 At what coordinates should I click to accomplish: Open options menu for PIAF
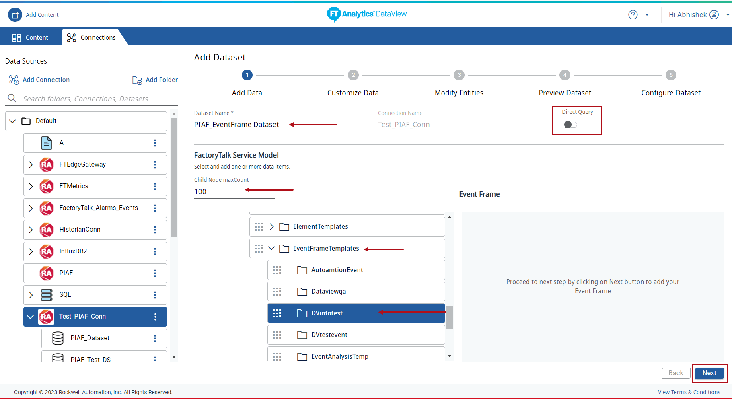click(155, 273)
